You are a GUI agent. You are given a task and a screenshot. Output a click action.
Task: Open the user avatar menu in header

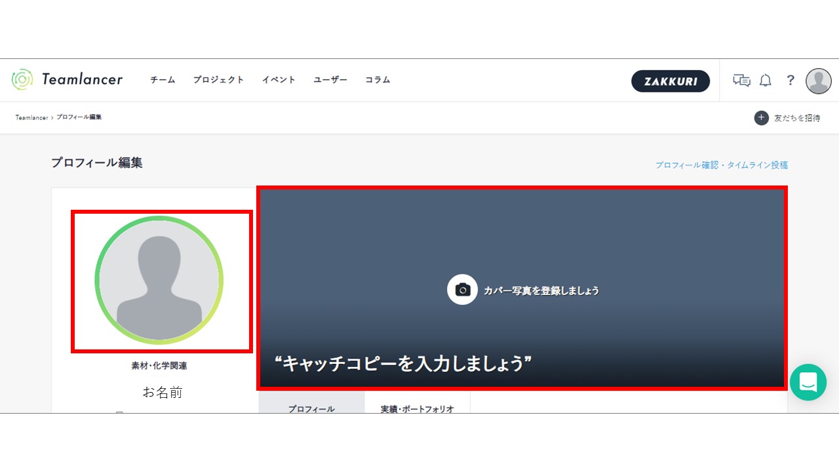(818, 81)
